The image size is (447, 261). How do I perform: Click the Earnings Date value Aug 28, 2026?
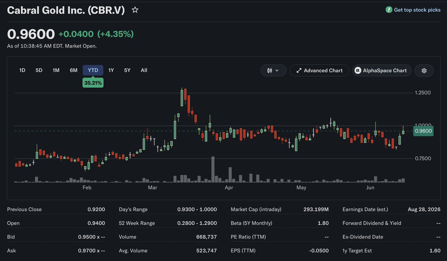click(x=424, y=209)
